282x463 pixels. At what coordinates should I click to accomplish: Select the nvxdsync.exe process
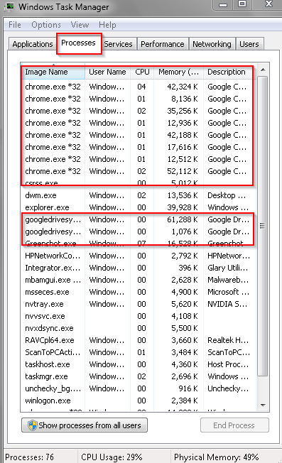(x=139, y=328)
